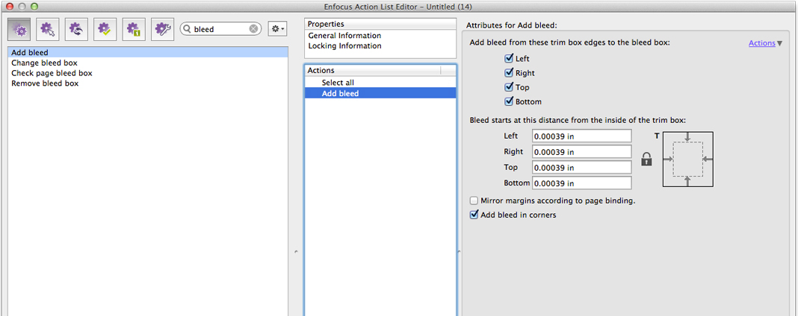Click Select all in Actions list
Viewport: 798px width, 316px height.
point(338,83)
